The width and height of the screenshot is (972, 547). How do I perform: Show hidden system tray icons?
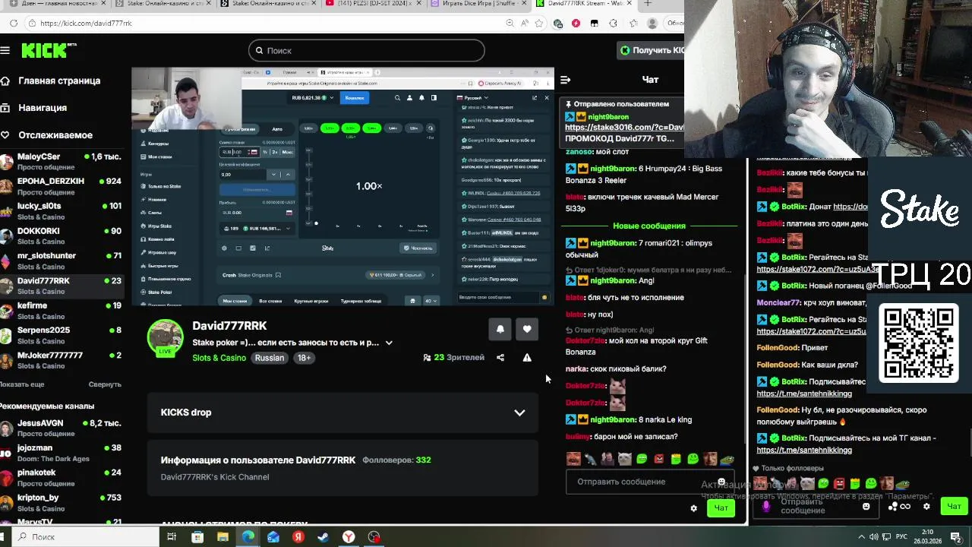[x=862, y=536]
